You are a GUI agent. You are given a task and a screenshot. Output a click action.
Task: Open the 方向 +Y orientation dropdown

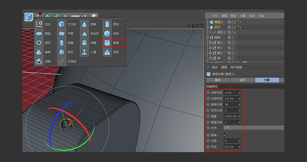(253, 128)
